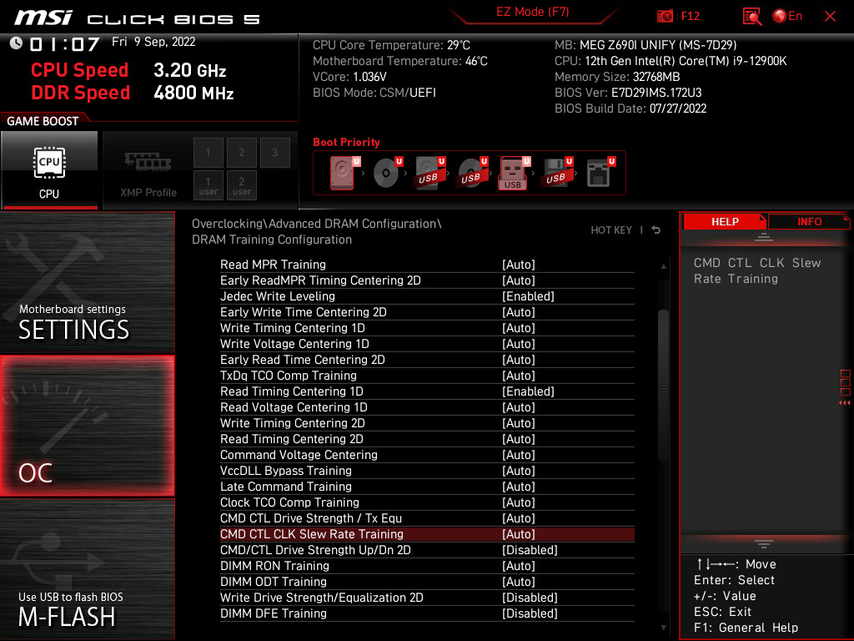This screenshot has height=641, width=854.
Task: Select DIMM ODT Training row
Action: coord(427,582)
